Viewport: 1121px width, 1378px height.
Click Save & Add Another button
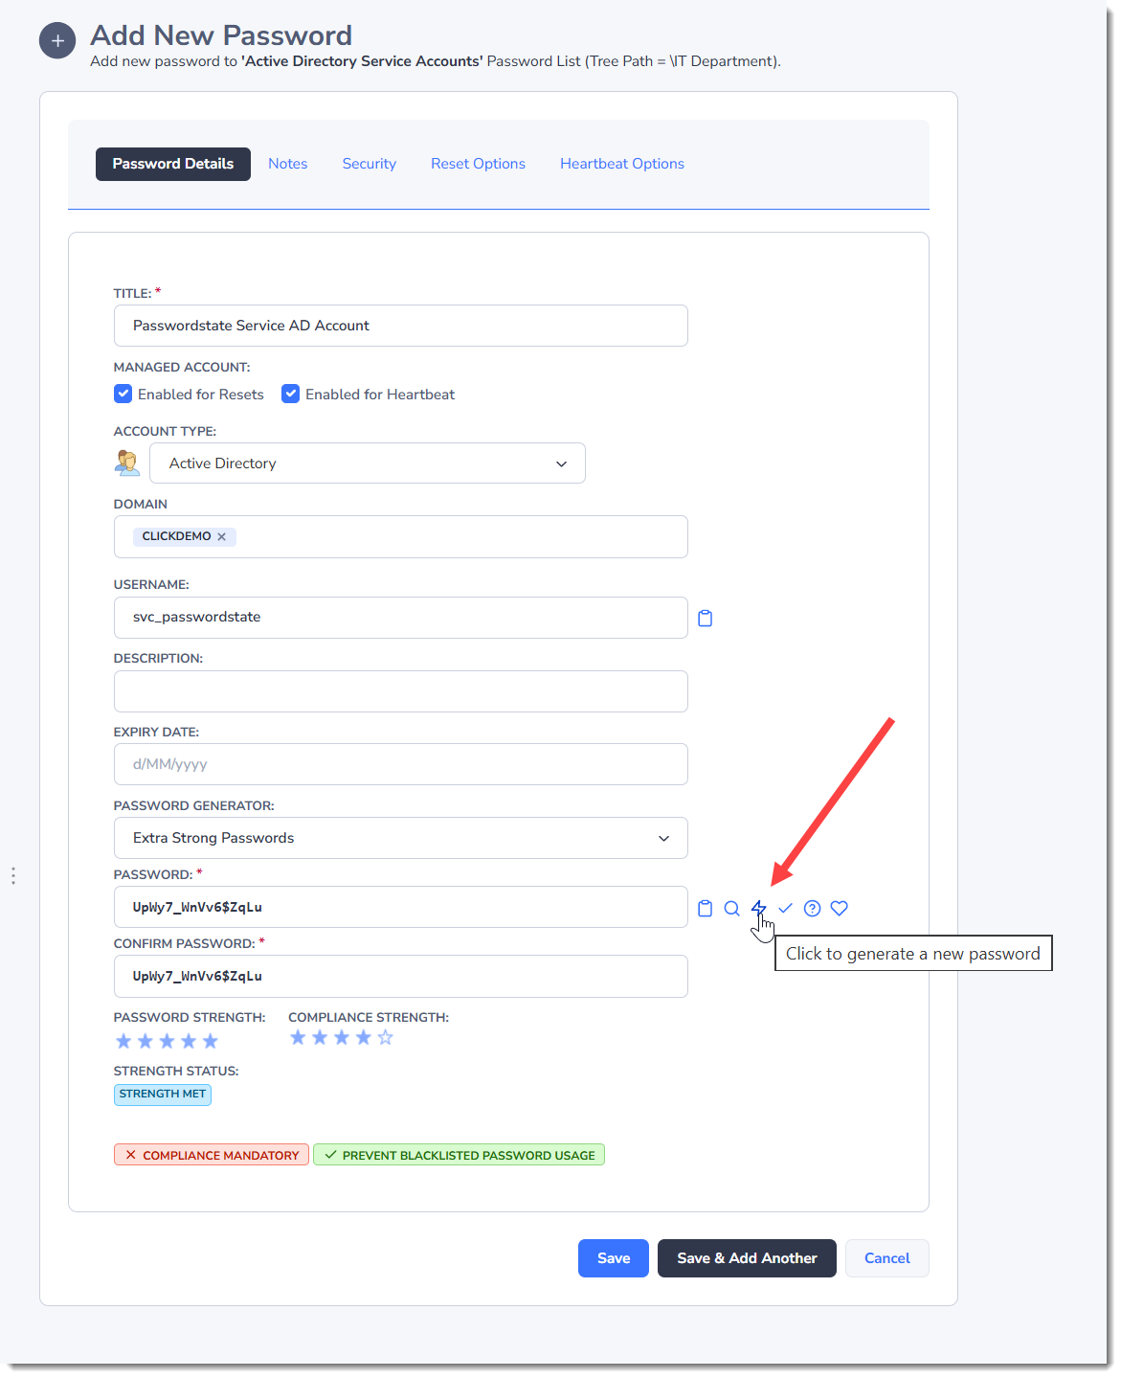747,1258
